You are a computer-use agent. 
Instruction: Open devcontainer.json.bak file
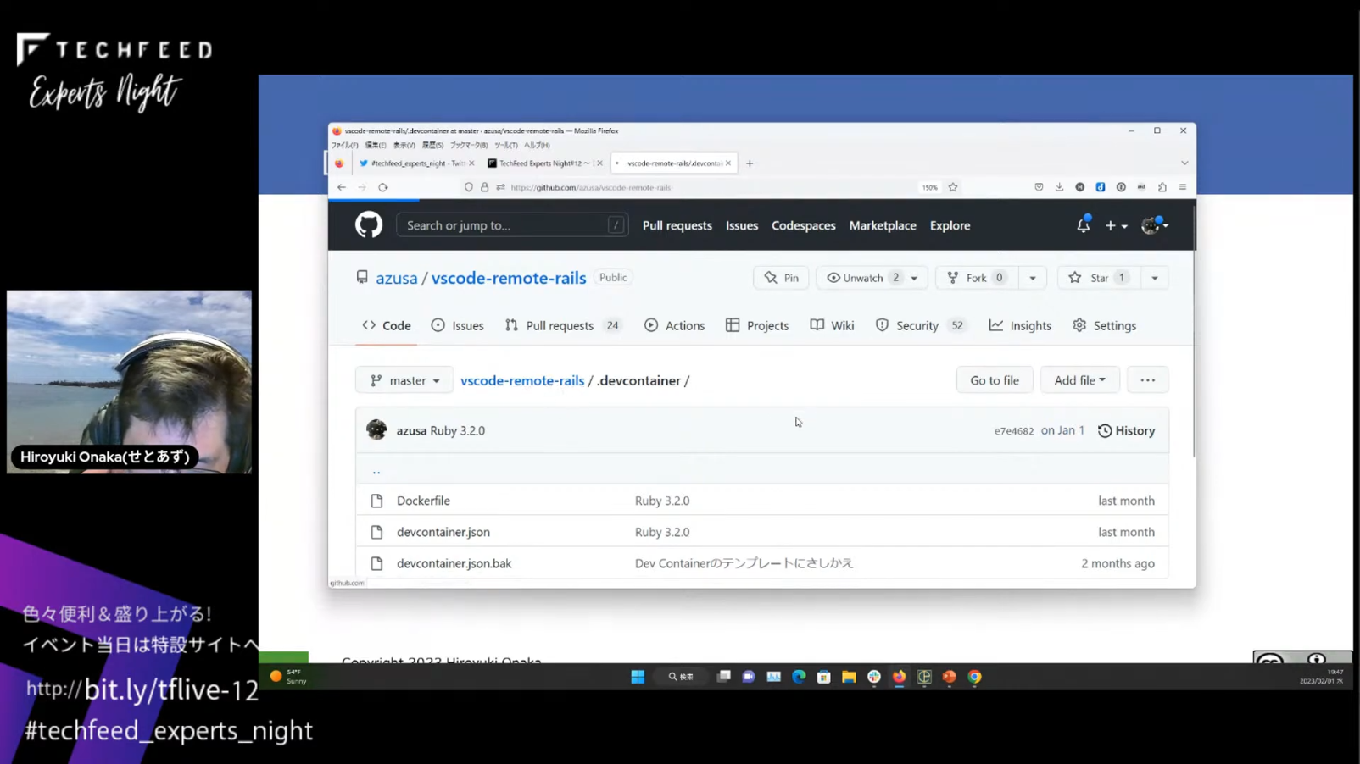(454, 563)
